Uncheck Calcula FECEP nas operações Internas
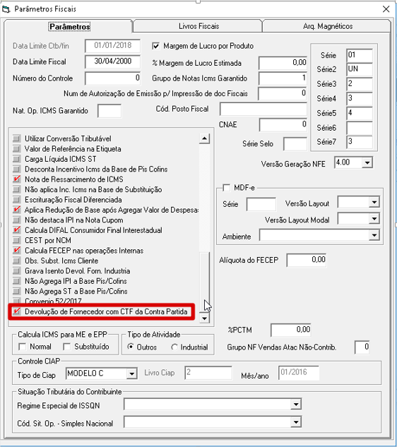 [16, 251]
